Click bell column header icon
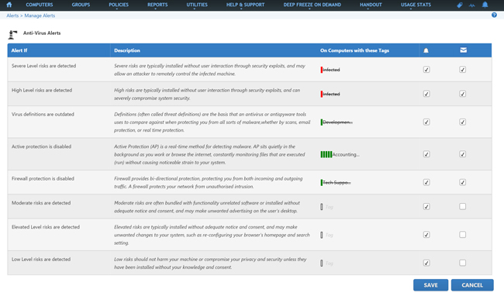 tap(426, 50)
